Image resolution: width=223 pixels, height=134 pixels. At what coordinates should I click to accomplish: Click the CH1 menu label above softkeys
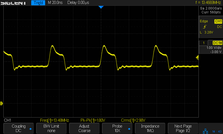pos(8,120)
